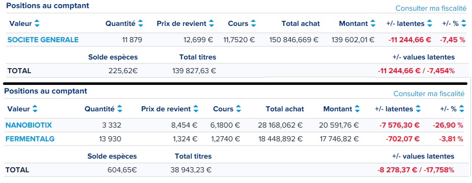Sort bottom table by Valeur arrows
The width and height of the screenshot is (472, 183).
pyautogui.click(x=35, y=109)
